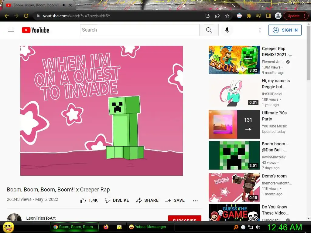Click the DISLIKE thumbs down button
Screen dimensions: 311x233
[x=117, y=200]
